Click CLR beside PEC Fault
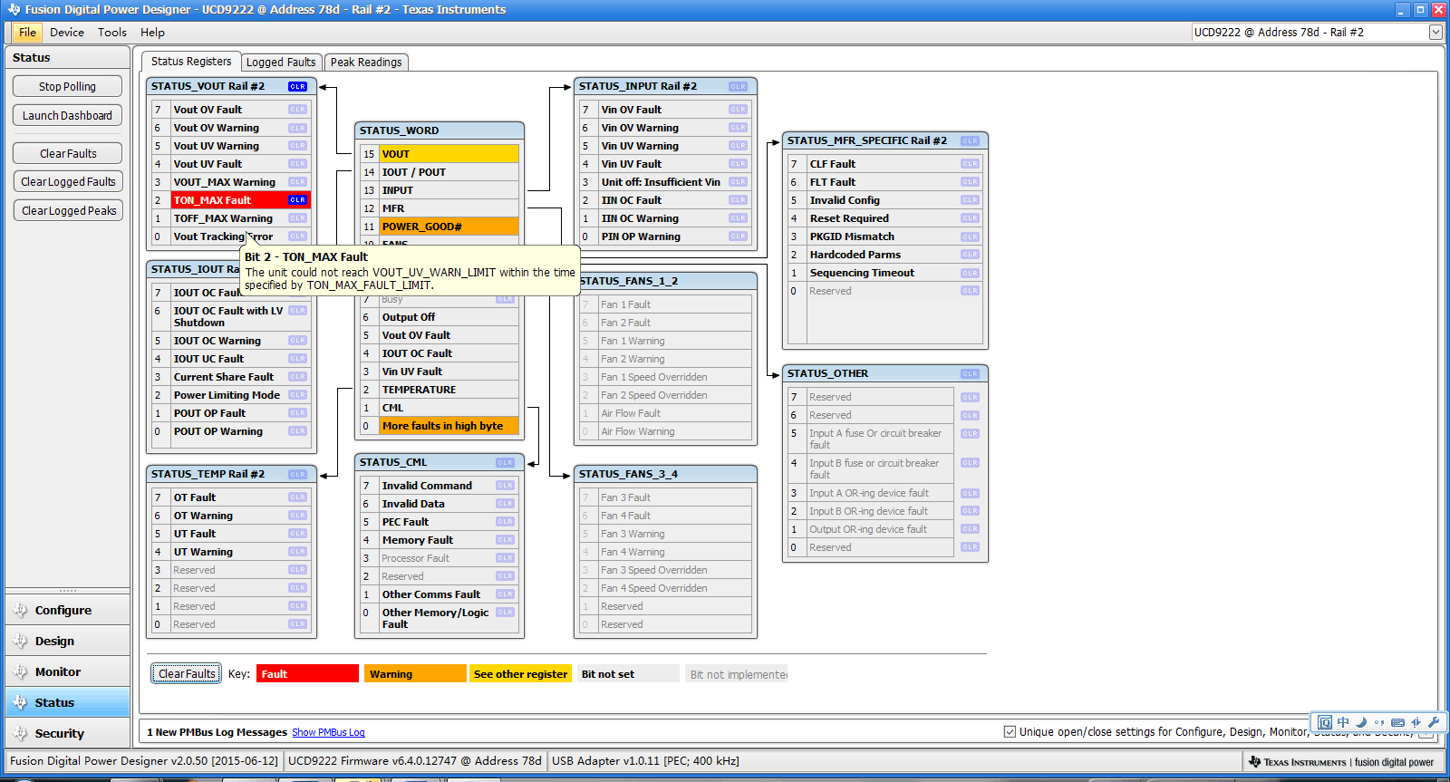Screen dimensions: 1450x782 coord(505,522)
